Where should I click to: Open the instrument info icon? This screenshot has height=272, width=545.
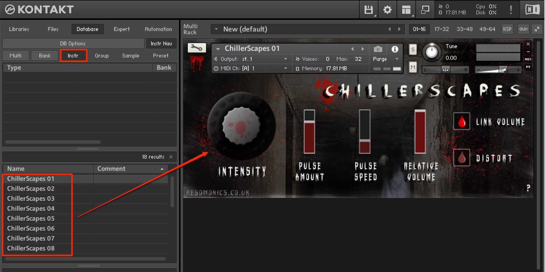click(x=395, y=49)
